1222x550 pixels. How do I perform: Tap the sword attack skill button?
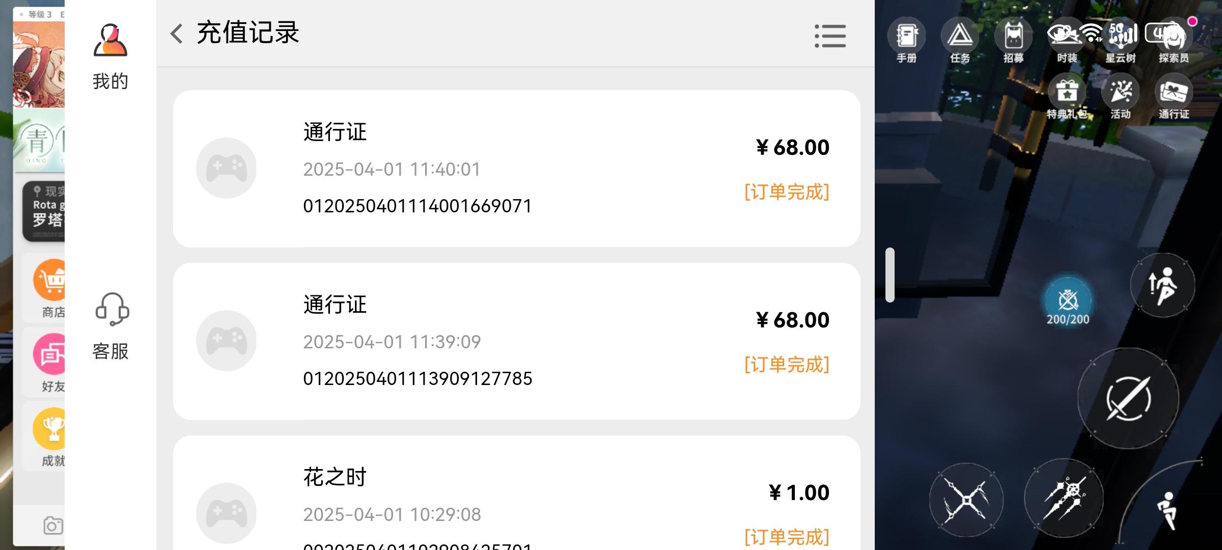tap(1128, 398)
